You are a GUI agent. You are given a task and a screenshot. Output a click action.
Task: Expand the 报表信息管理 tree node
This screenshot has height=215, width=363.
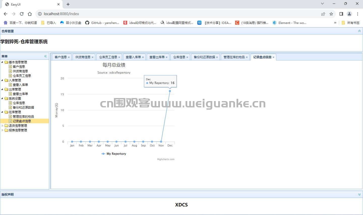click(x=2, y=130)
